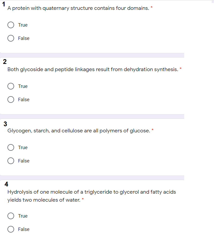Click the red required asterisk on question 3

point(152,130)
